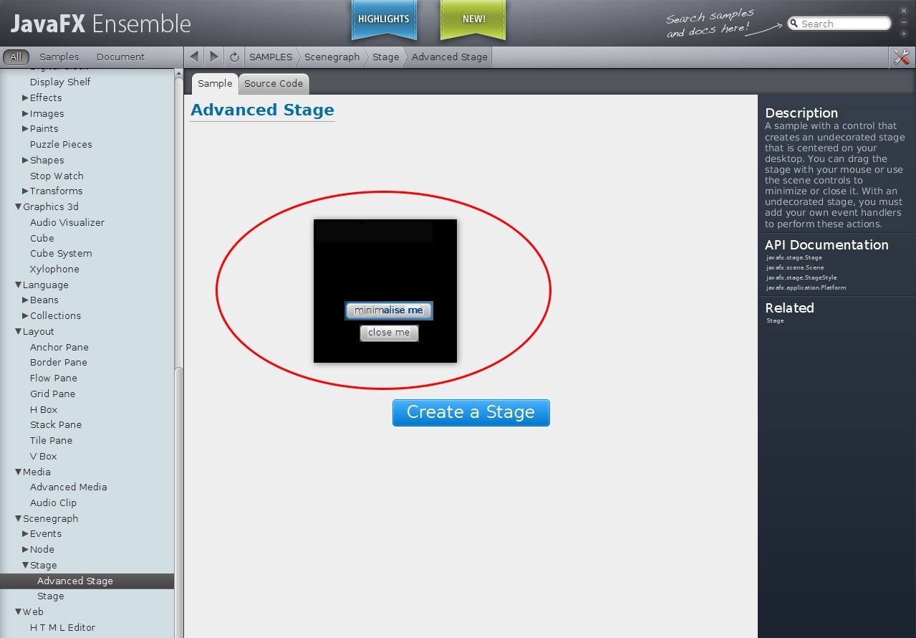The image size is (916, 638).
Task: Toggle the All filter in sidebar
Action: pos(16,57)
